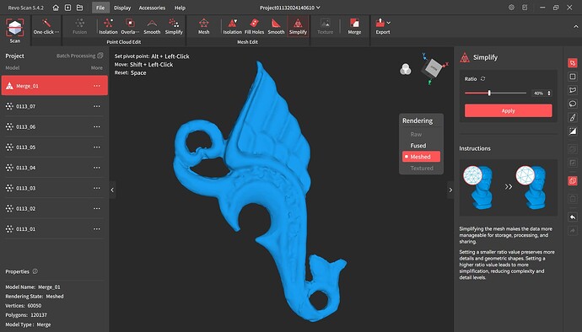This screenshot has height=332, width=582.
Task: Open the Export dropdown arrow
Action: click(x=389, y=23)
